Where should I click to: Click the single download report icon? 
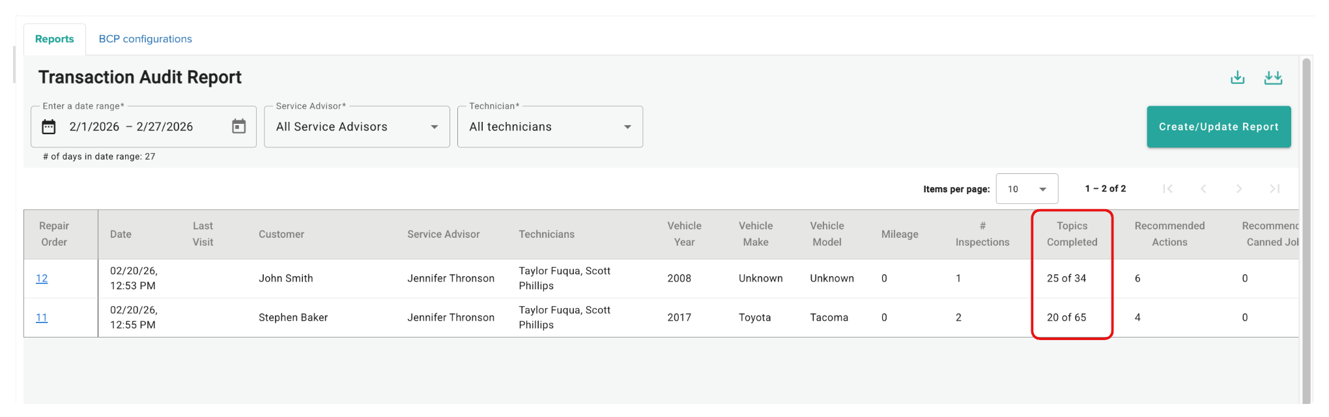(x=1237, y=78)
